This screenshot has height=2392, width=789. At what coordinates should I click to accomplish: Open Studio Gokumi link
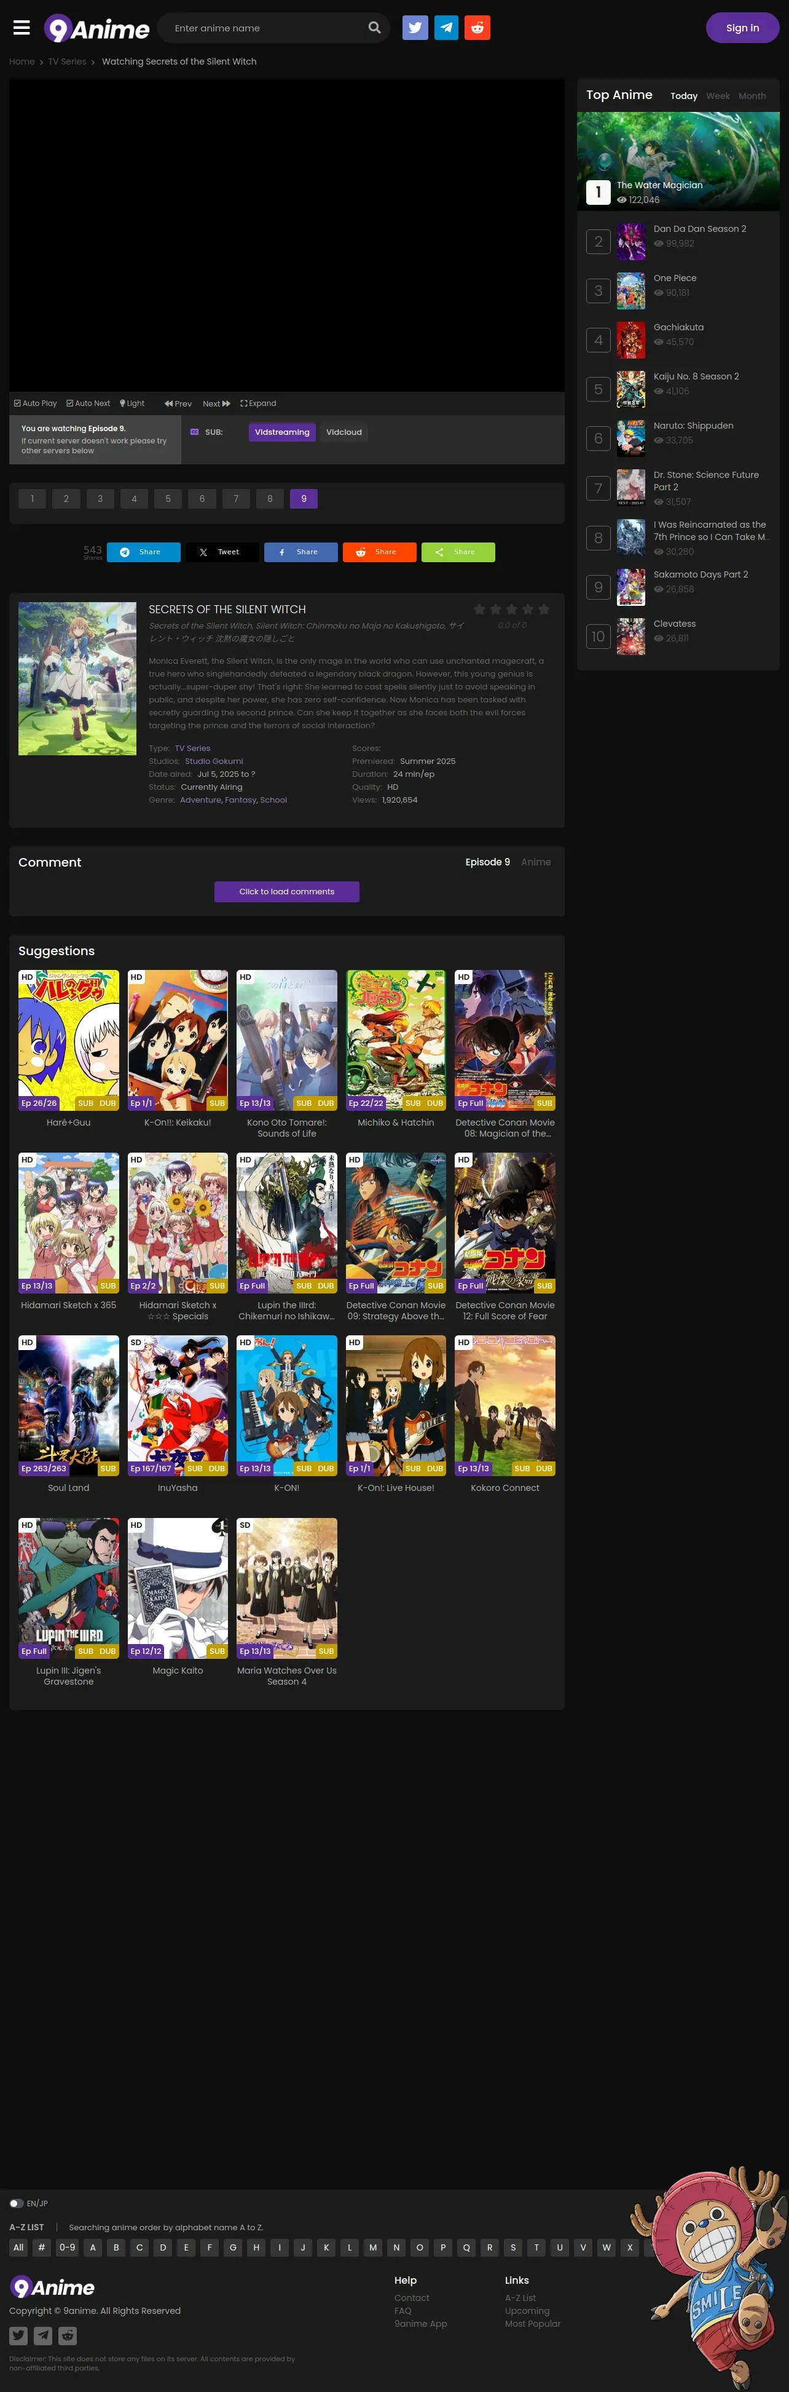[x=213, y=760]
